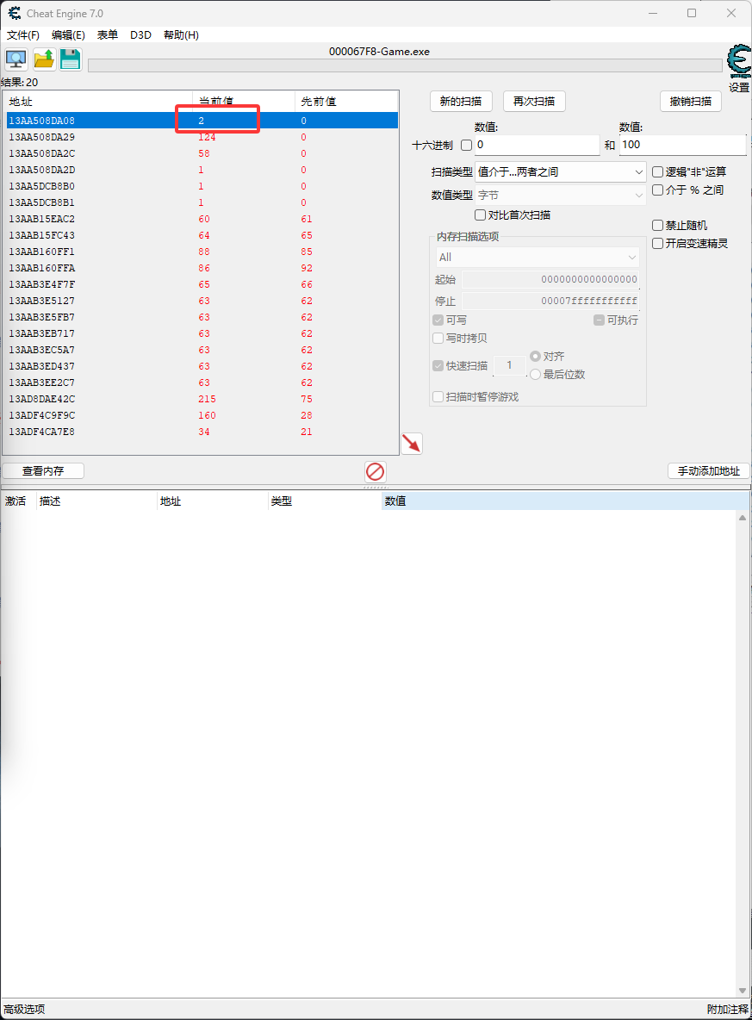Click the 描述 column header in address table
Screen dimensions: 752x1020
coord(96,501)
